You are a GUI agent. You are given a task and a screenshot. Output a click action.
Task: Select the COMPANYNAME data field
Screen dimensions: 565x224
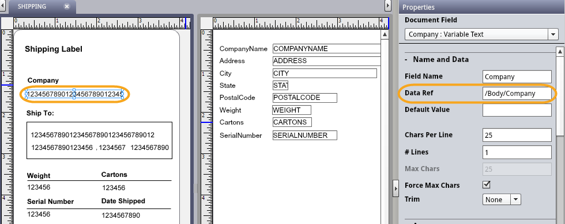[326, 48]
